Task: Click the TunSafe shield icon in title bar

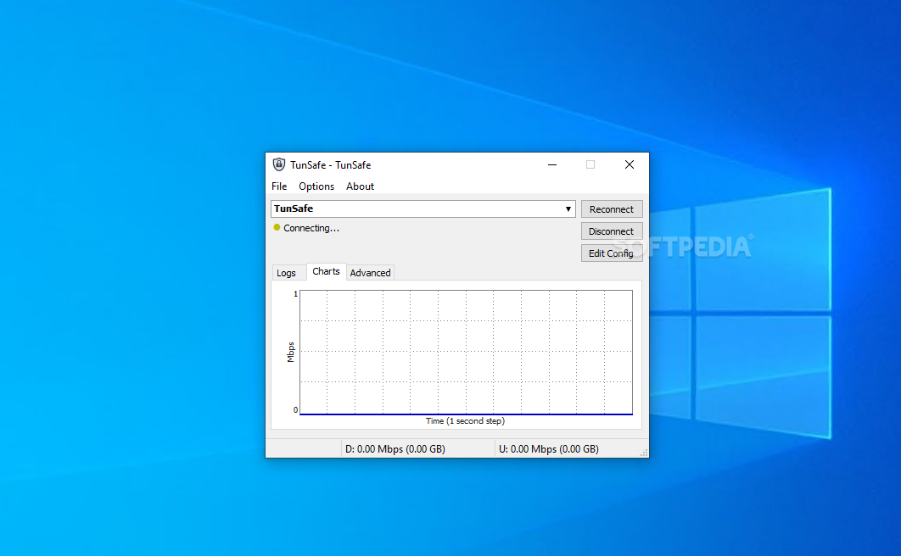Action: click(278, 164)
